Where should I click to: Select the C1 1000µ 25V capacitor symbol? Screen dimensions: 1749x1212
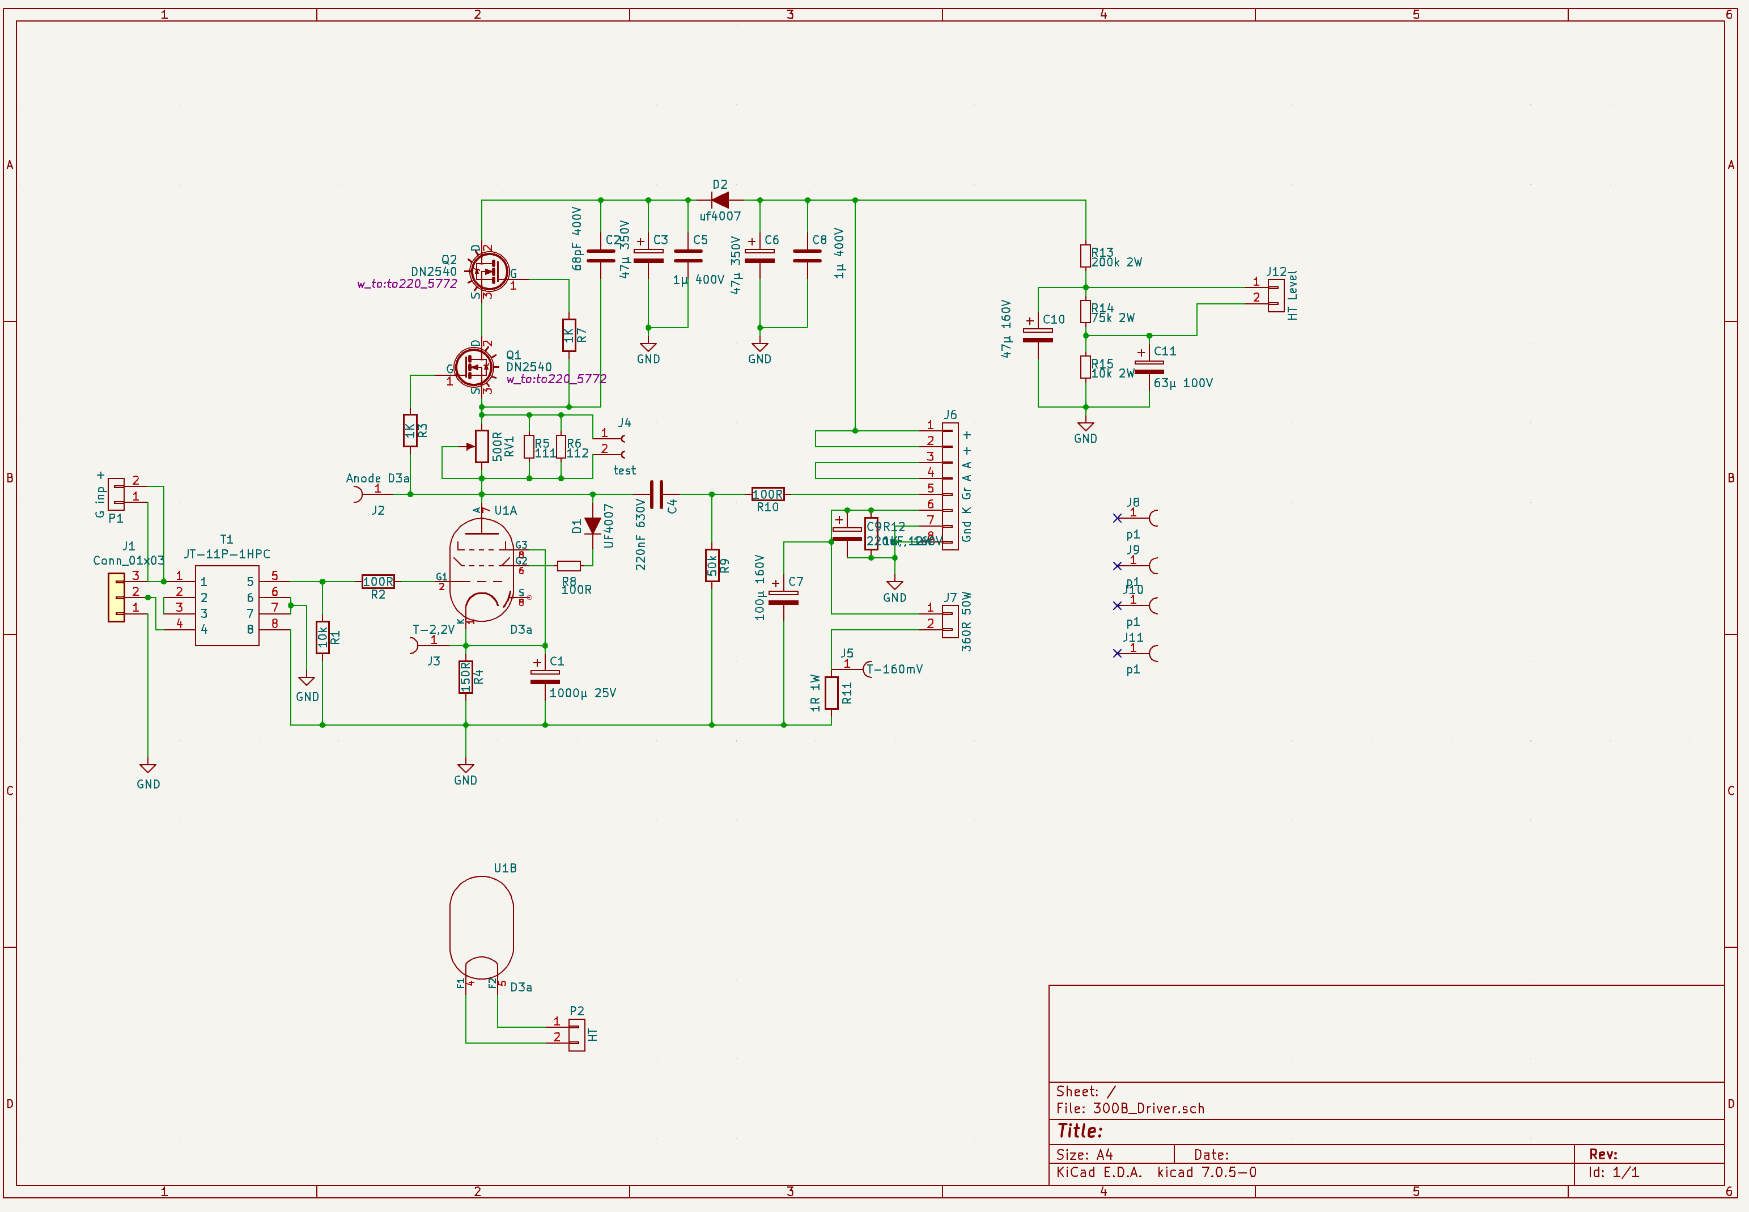tap(545, 677)
